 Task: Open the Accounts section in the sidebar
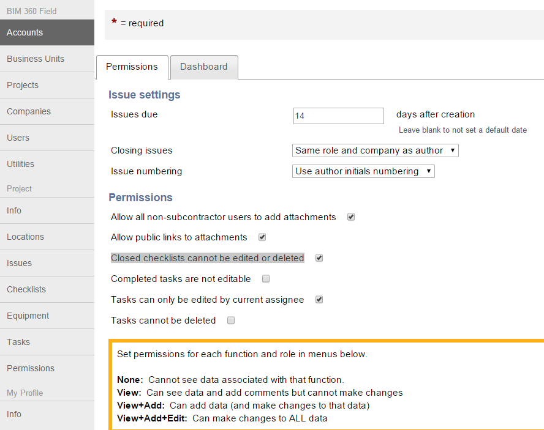[25, 32]
